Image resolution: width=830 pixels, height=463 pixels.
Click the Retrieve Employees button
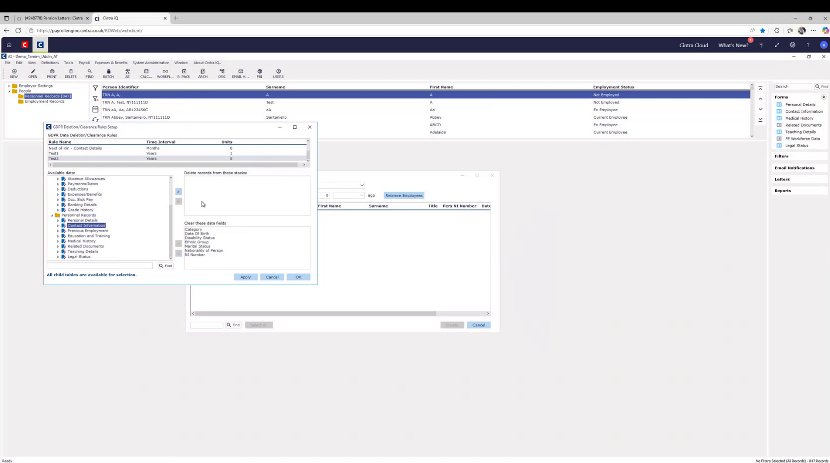click(404, 195)
